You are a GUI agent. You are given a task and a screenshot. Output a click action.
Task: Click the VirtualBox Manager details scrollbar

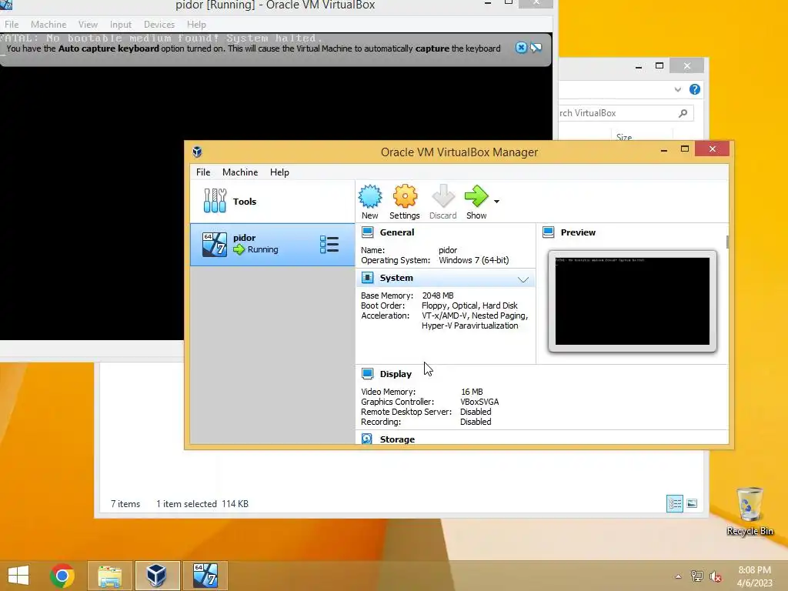727,242
